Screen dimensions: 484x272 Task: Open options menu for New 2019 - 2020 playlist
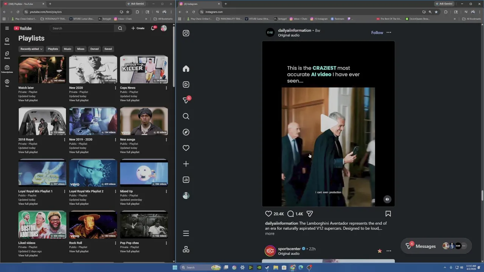[x=115, y=140]
